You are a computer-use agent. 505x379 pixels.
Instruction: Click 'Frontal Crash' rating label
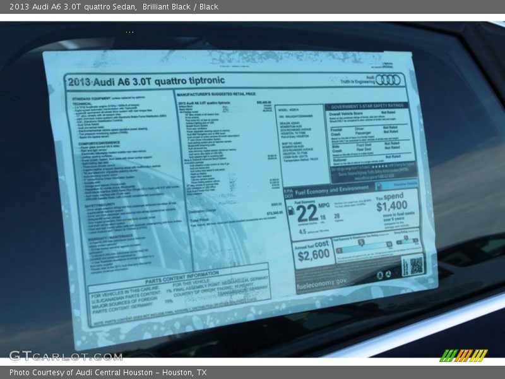[336, 131]
